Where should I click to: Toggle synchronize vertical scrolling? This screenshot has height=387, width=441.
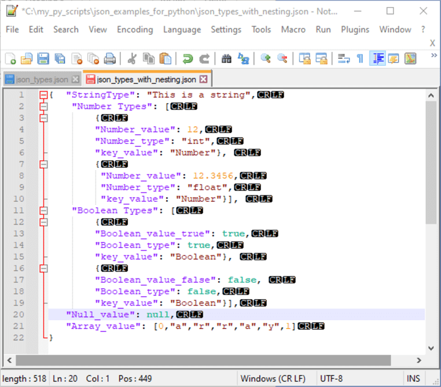pos(304,59)
